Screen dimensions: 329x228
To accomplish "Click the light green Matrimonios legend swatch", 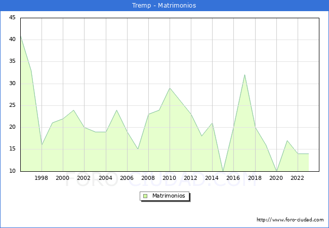I will click(x=145, y=196).
